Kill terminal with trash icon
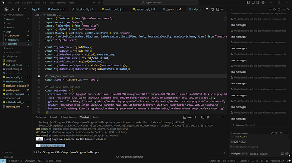 tap(207, 117)
